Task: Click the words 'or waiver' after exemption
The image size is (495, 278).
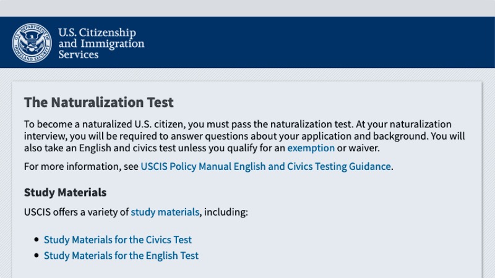Action: pyautogui.click(x=357, y=148)
